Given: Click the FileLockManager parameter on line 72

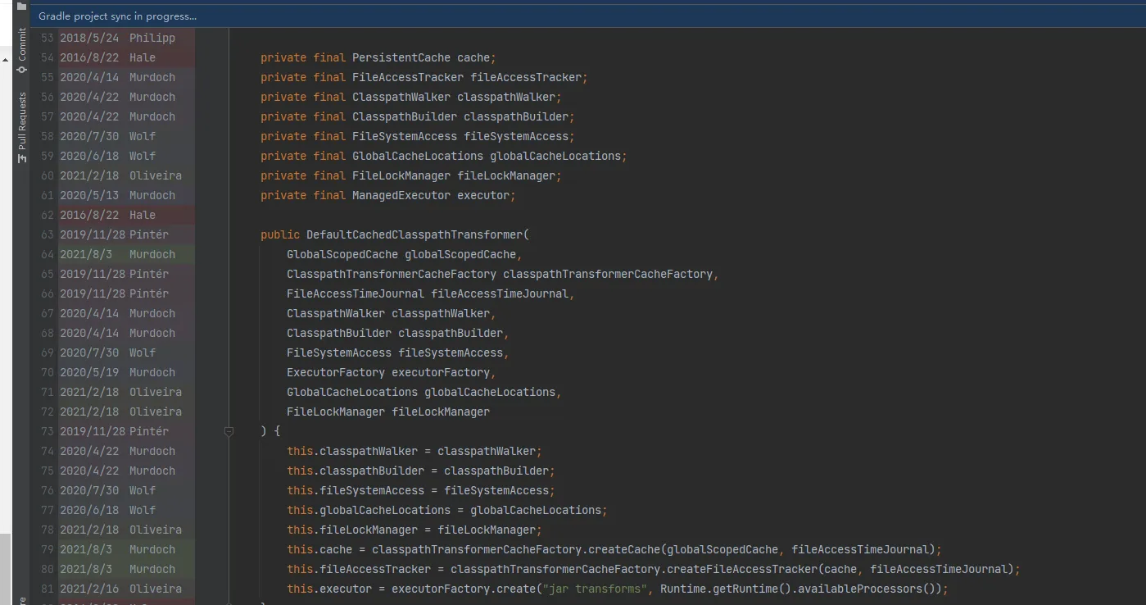Looking at the screenshot, I should click(388, 412).
